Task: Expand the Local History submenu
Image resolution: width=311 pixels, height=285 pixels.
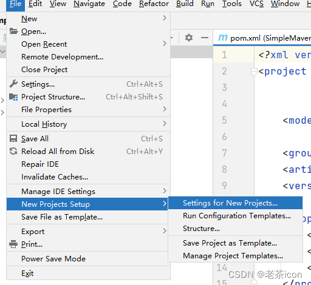Action: click(x=165, y=124)
